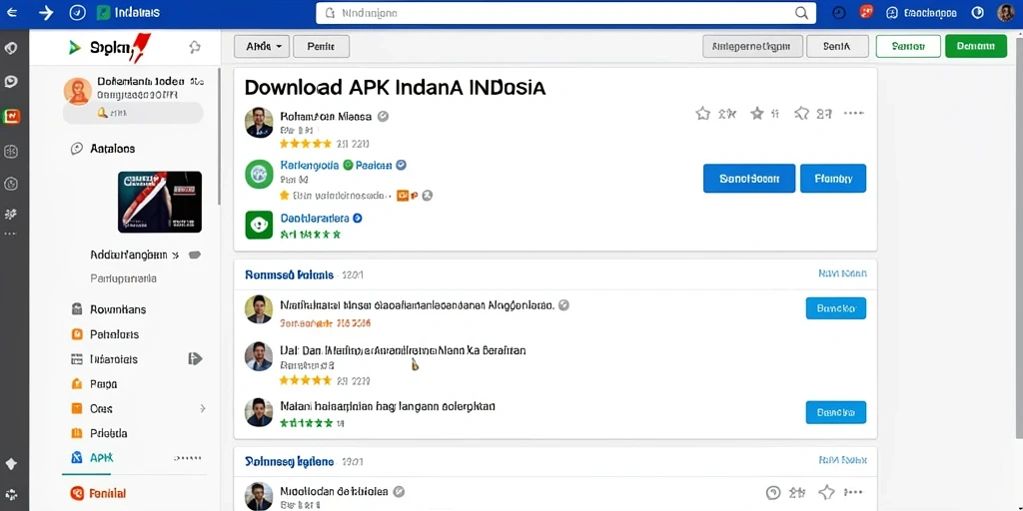Viewport: 1023px width, 511px height.
Task: Click the red Fonitial sidebar icon
Action: point(77,493)
